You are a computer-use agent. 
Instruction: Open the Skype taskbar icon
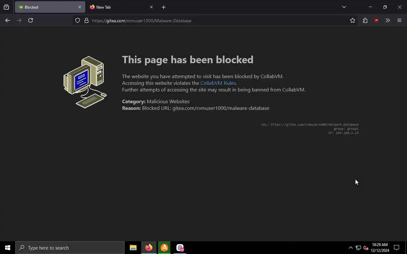pyautogui.click(x=180, y=248)
